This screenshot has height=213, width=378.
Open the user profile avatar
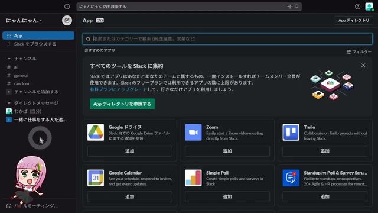(x=369, y=7)
